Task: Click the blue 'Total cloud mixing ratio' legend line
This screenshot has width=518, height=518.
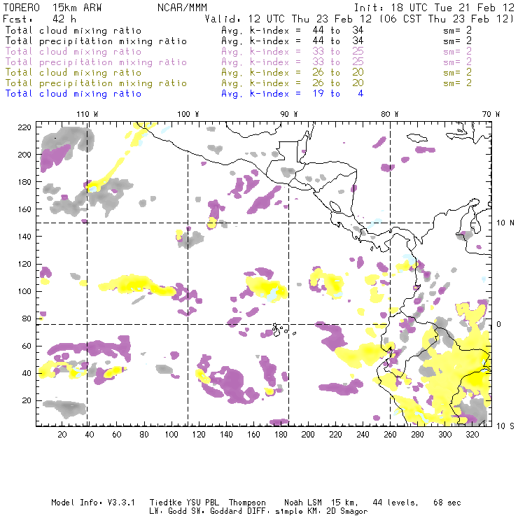Action: pyautogui.click(x=73, y=94)
